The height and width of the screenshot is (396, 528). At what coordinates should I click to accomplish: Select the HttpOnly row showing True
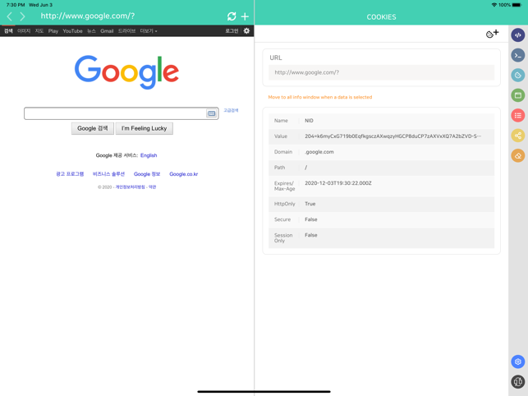[381, 204]
